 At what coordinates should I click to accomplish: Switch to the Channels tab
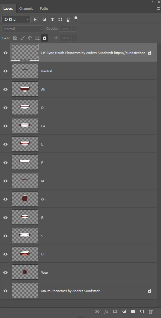pos(26,9)
